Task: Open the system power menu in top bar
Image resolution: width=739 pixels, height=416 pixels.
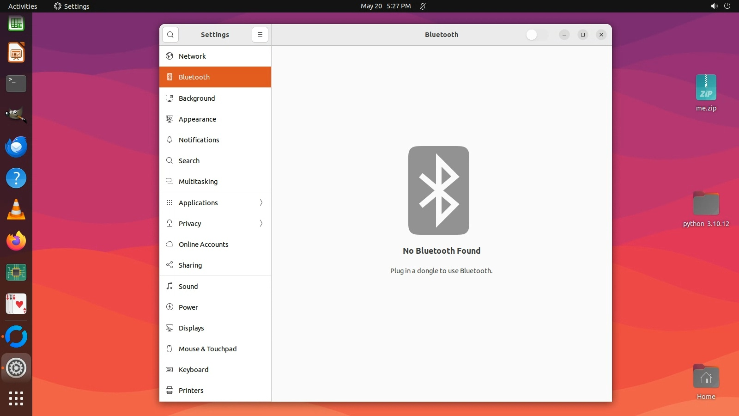Action: click(x=727, y=6)
